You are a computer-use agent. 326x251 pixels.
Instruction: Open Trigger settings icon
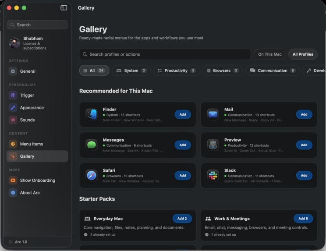tap(13, 95)
